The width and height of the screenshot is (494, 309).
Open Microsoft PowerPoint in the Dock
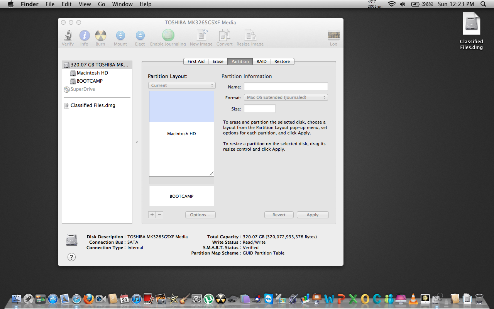341,299
